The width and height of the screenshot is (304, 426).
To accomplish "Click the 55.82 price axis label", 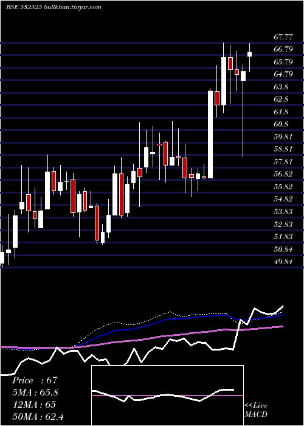I will click(283, 187).
